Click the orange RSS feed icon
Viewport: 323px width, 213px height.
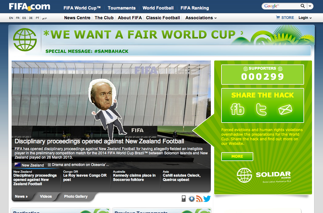click(x=199, y=199)
